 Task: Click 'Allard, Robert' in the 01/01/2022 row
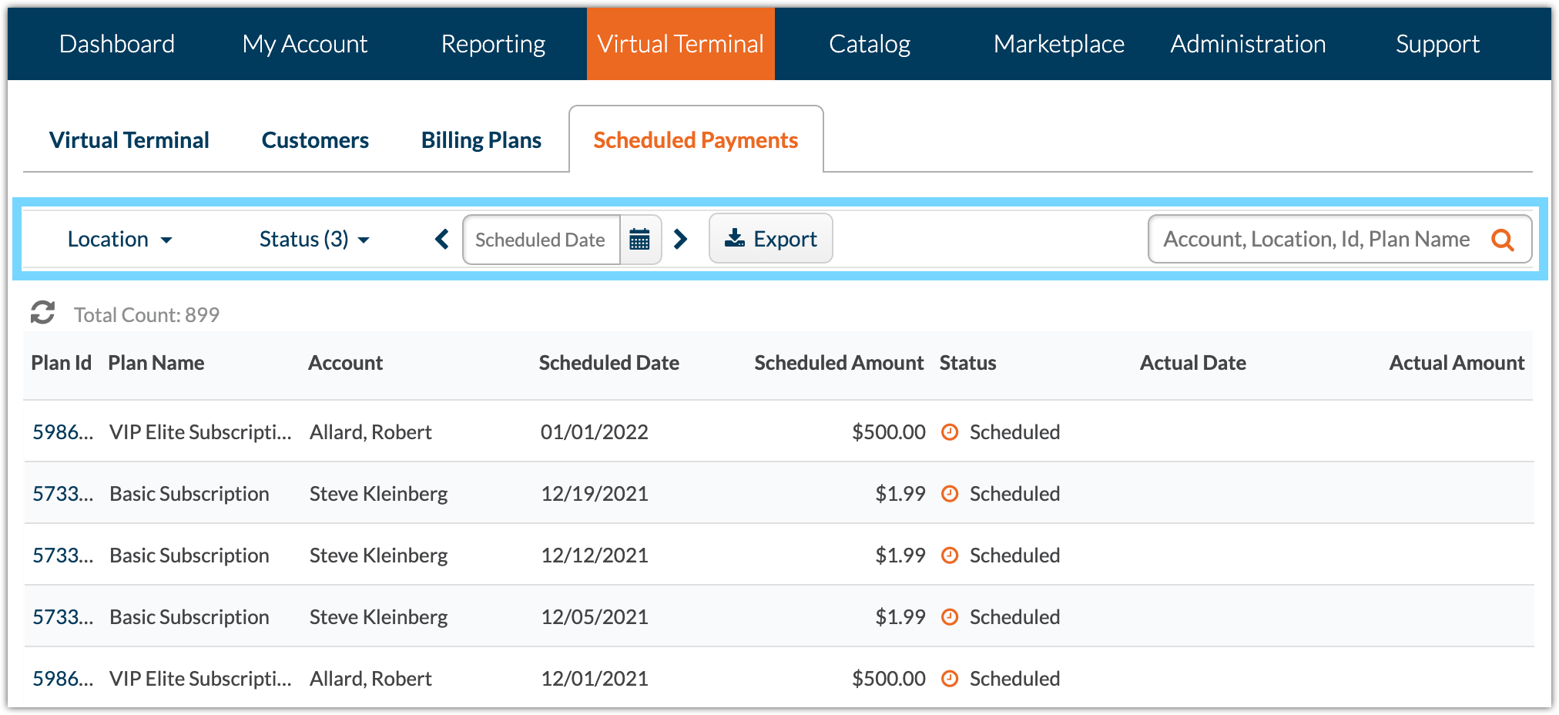pyautogui.click(x=370, y=432)
